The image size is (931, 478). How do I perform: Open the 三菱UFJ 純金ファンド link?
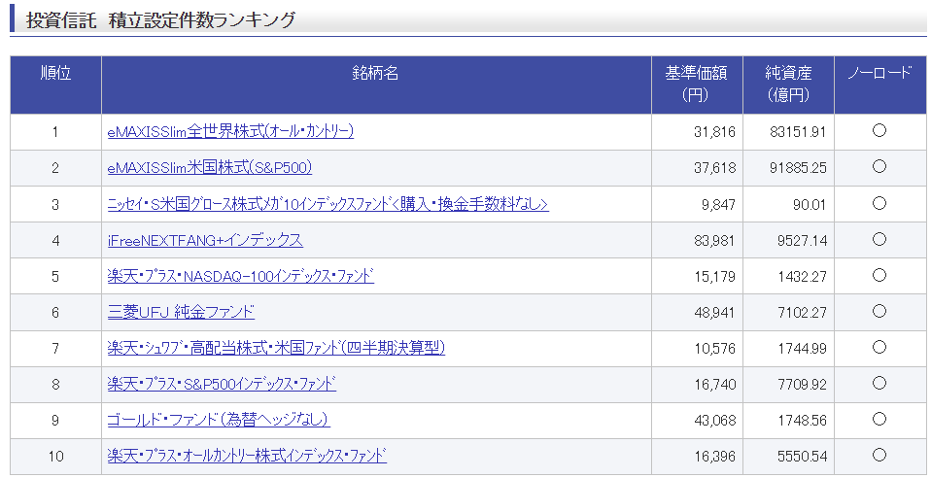pyautogui.click(x=181, y=312)
